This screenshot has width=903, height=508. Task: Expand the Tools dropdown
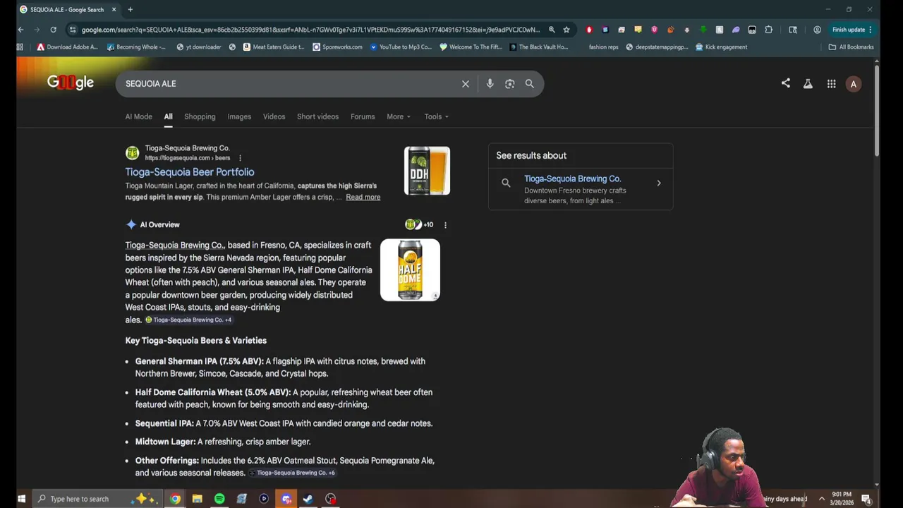click(437, 116)
